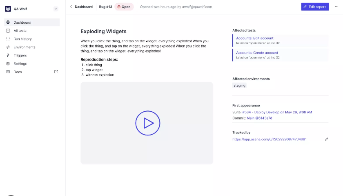Open suite #534 Deploy Develop link
Viewport: 343px width, 196px height.
coord(277,112)
